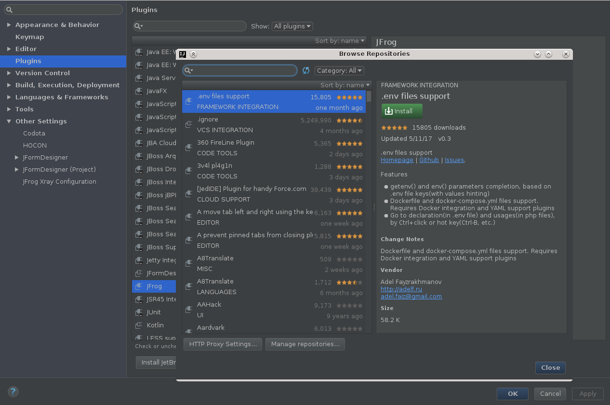Open the plugin's Github link
The image size is (610, 405).
(x=429, y=160)
